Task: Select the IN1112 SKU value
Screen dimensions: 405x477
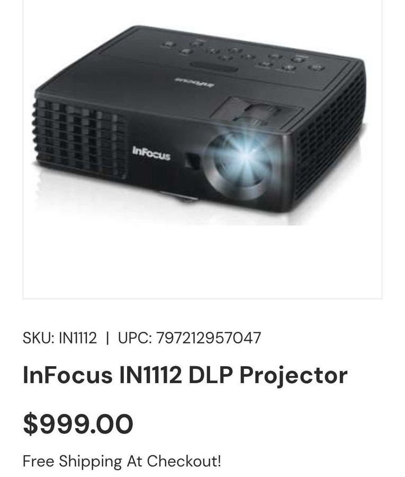Action: click(78, 338)
